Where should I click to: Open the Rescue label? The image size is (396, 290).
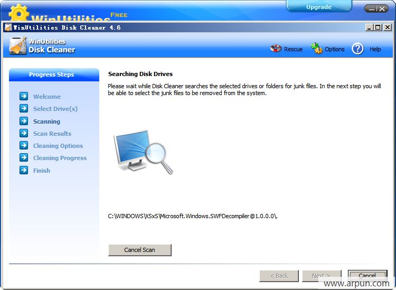[293, 49]
